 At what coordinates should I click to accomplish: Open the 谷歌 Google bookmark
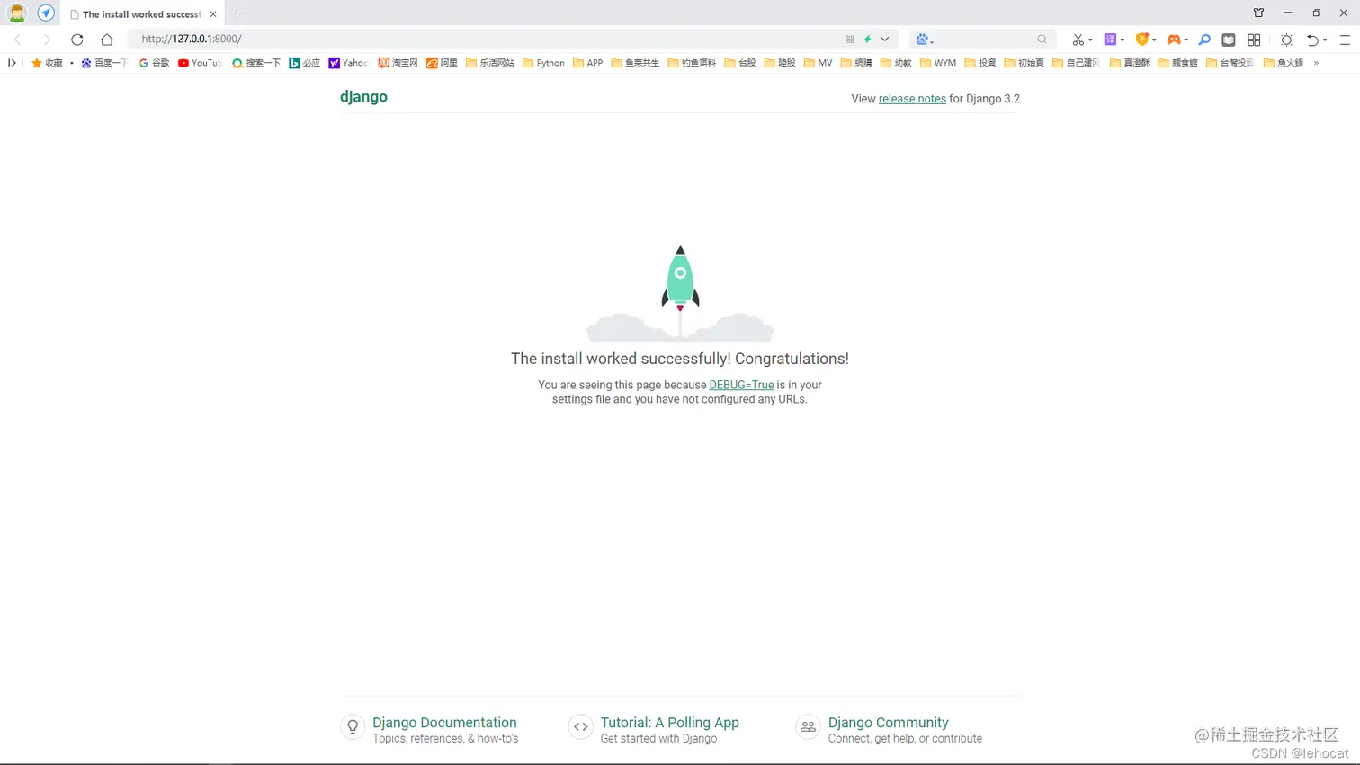(x=154, y=63)
